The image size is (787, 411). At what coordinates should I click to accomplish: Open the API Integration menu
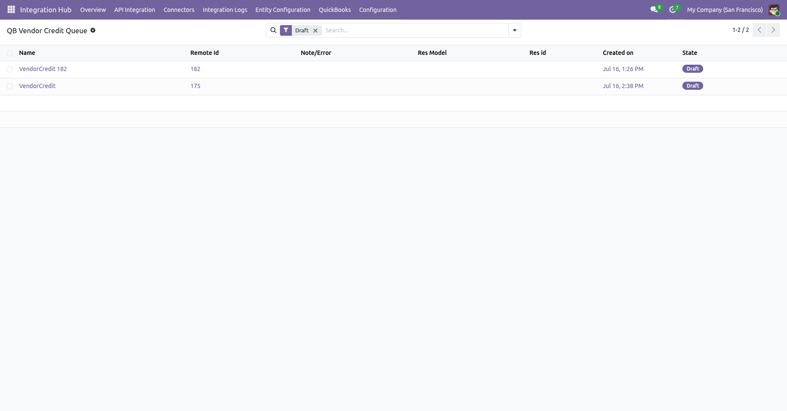[134, 10]
